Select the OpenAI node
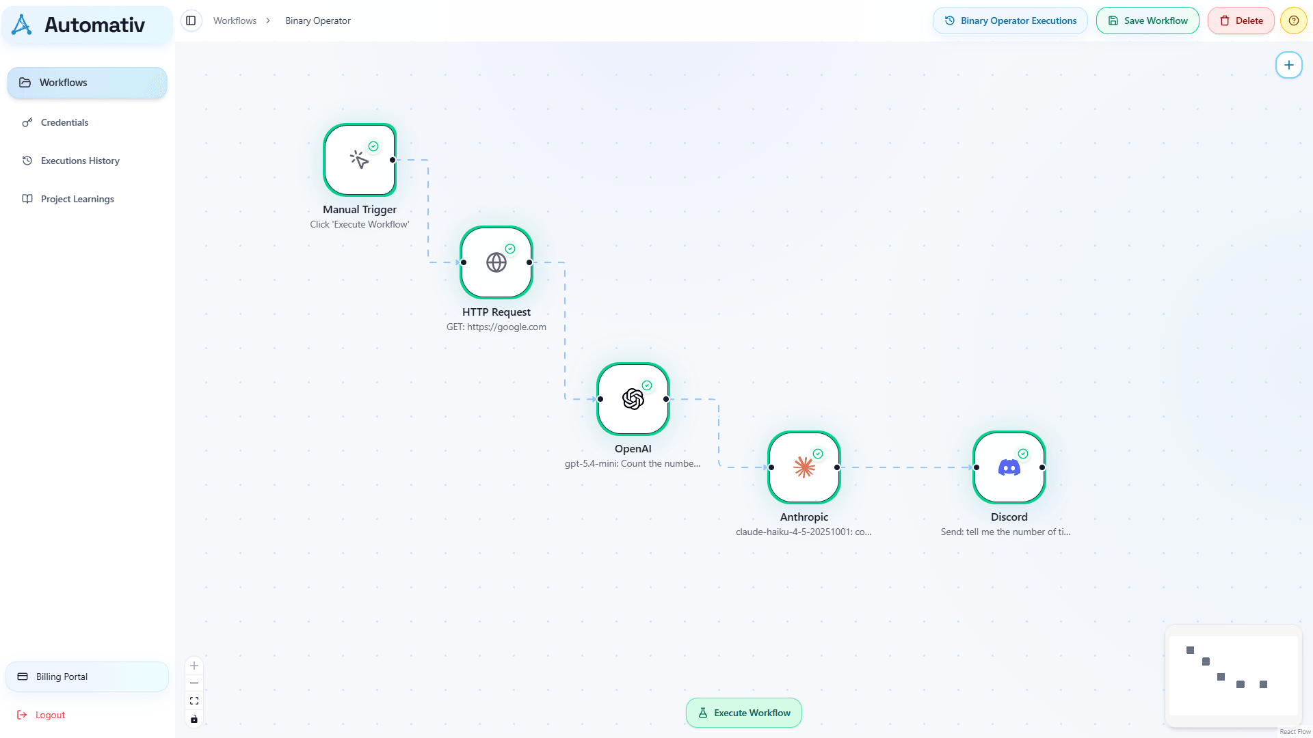 pyautogui.click(x=633, y=399)
